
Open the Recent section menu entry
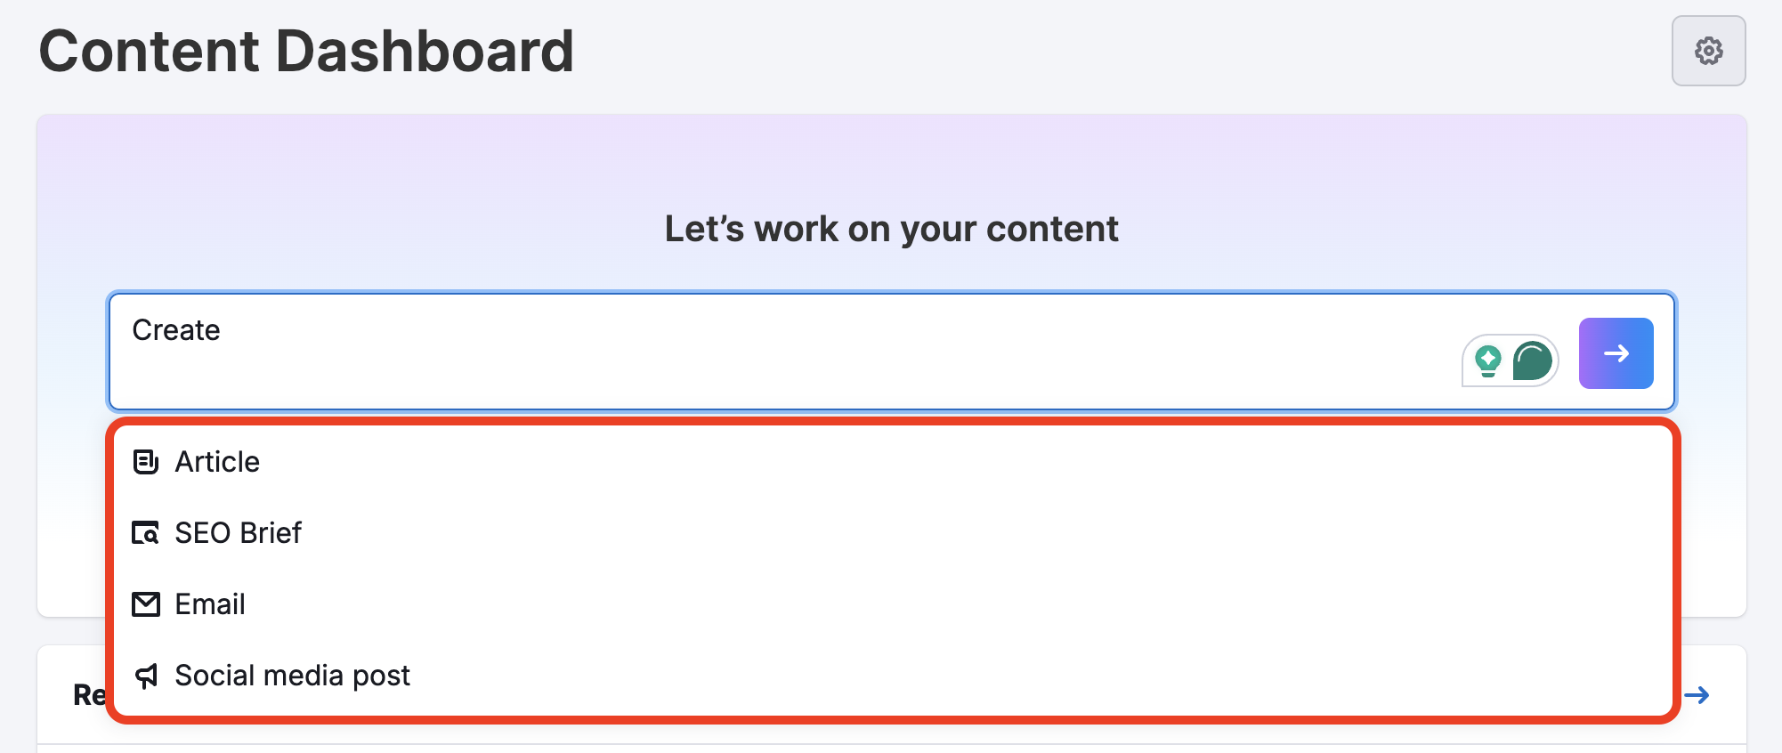[87, 694]
